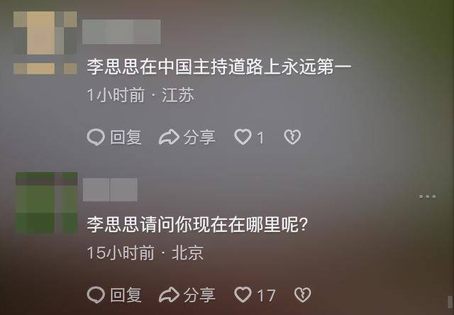Click the reply bubble icon under Jiangsu comment
Screen dimensions: 454x315
point(96,137)
